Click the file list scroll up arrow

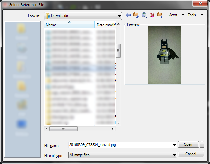click(x=118, y=24)
